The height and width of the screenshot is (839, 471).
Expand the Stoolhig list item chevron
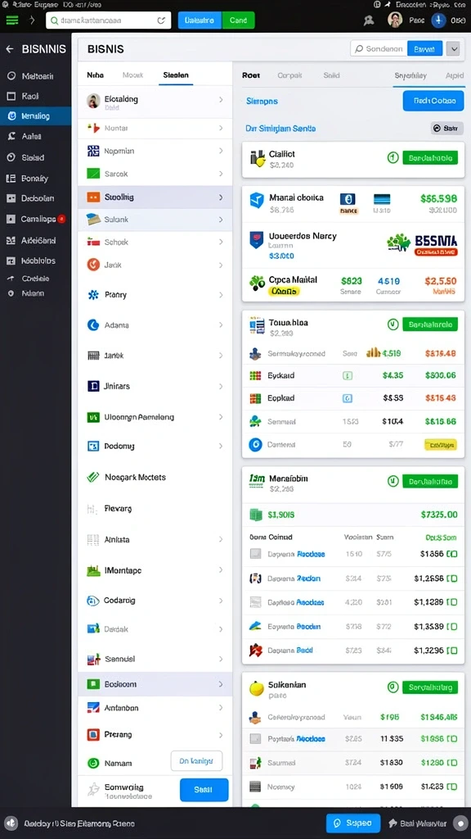221,197
